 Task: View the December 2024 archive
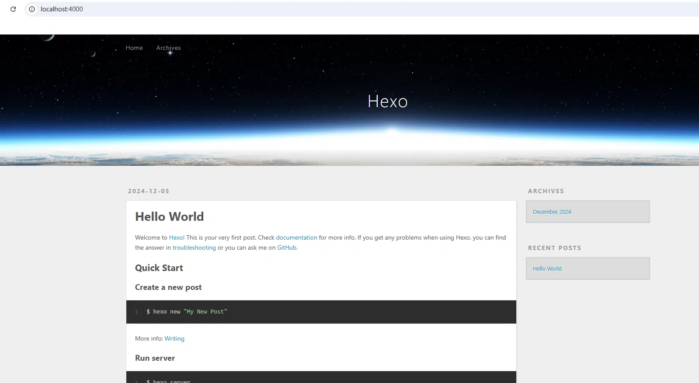(552, 212)
